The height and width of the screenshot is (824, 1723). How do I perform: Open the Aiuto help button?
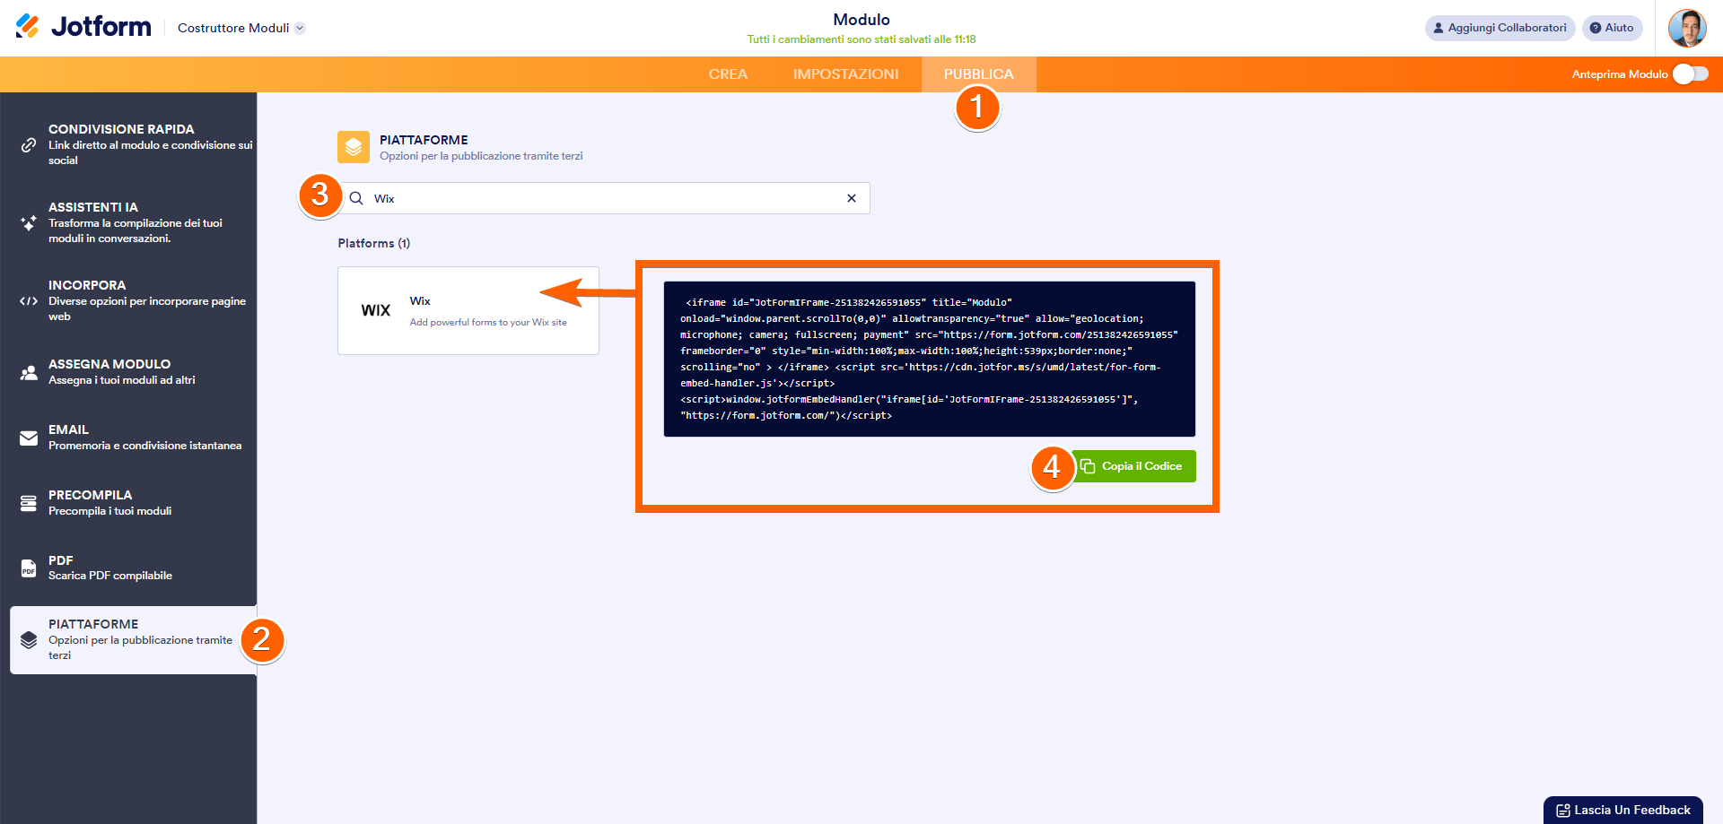point(1612,28)
